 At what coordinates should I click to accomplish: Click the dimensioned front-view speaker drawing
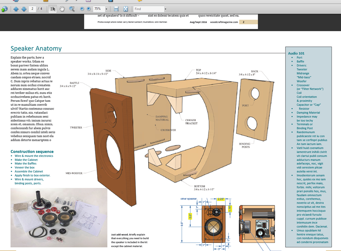pyautogui.click(x=214, y=223)
